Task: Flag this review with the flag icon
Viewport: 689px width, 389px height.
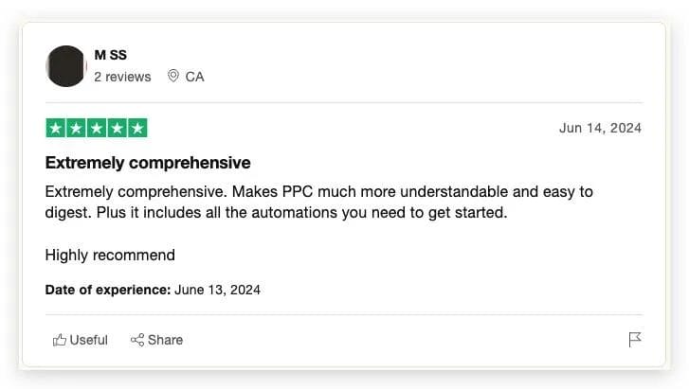Action: 635,340
